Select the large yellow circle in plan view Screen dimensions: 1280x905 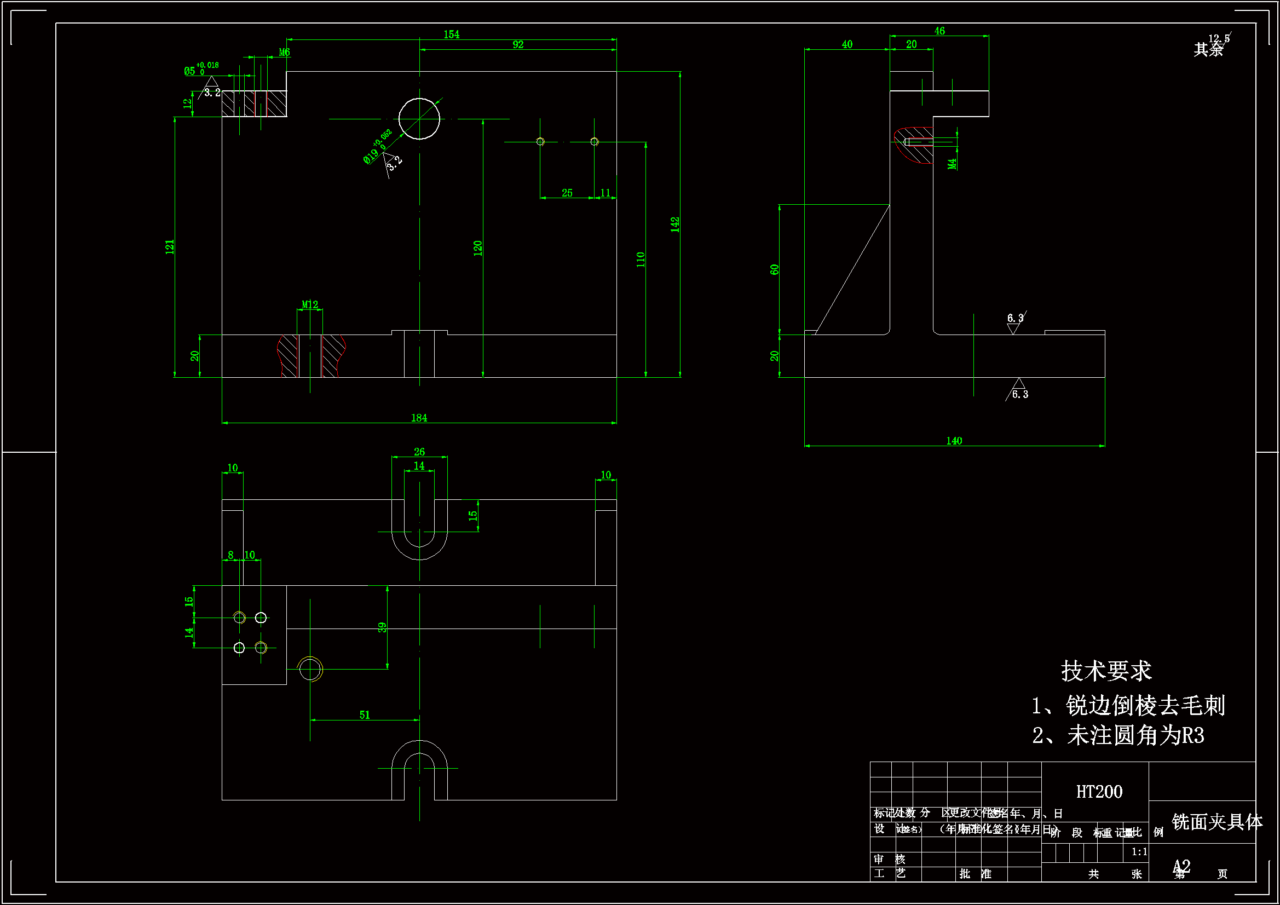pyautogui.click(x=310, y=669)
